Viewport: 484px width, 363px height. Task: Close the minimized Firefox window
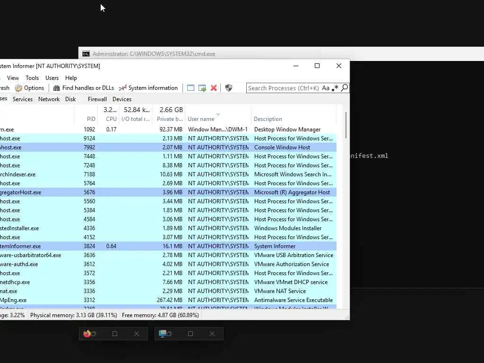tap(137, 334)
